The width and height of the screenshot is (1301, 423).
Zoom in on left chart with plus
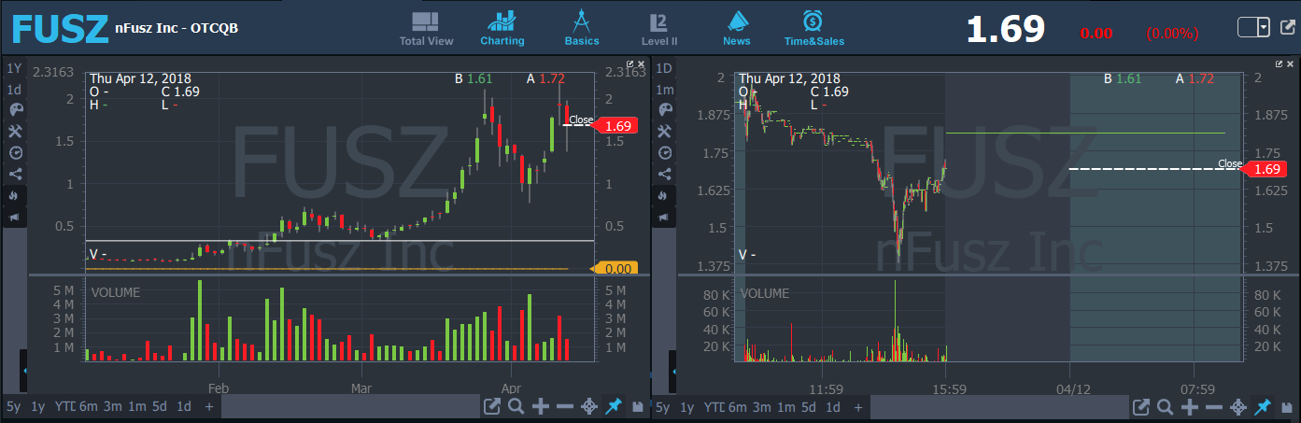(540, 407)
